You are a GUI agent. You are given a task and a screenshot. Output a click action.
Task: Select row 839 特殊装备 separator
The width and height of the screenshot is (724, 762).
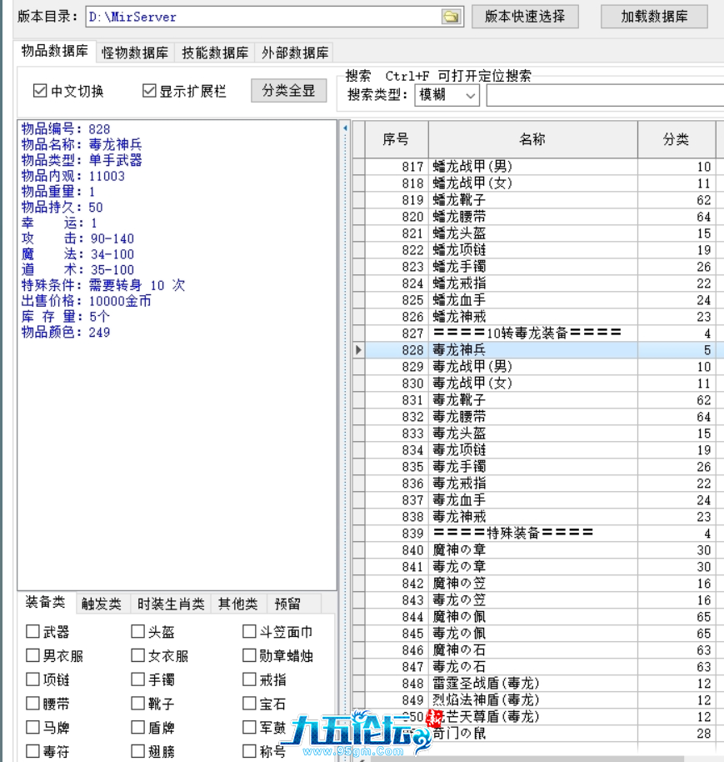point(539,533)
